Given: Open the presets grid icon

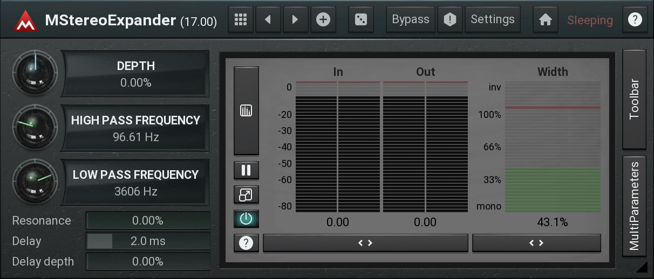Looking at the screenshot, I should (x=241, y=20).
